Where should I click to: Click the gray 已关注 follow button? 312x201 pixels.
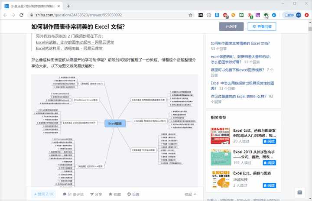(231, 26)
